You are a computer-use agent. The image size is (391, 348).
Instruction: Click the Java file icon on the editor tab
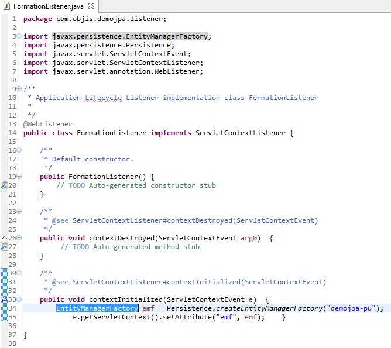pyautogui.click(x=8, y=6)
